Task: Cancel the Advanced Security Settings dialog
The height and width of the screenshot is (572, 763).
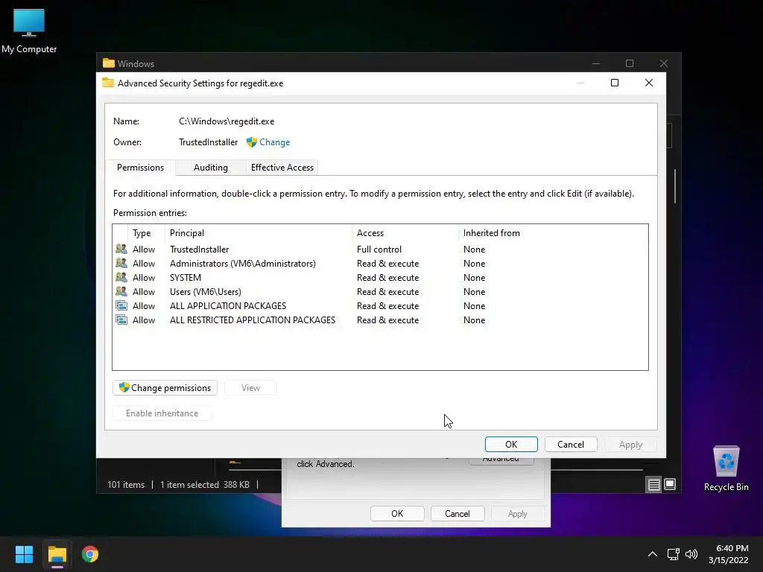Action: [571, 444]
